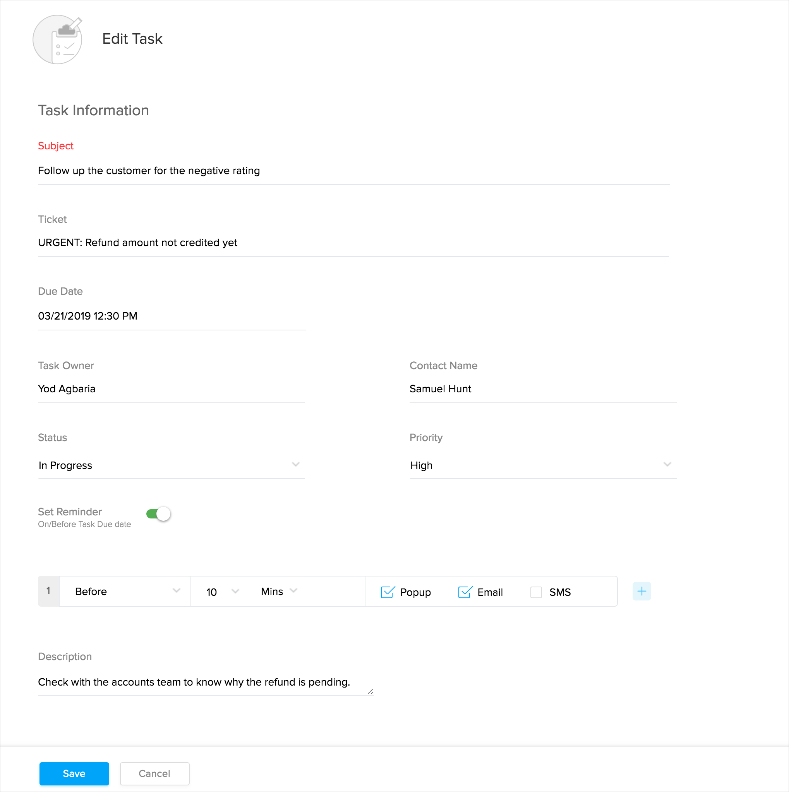Click the Task Owner field Yod Agbaria
789x792 pixels.
(171, 388)
